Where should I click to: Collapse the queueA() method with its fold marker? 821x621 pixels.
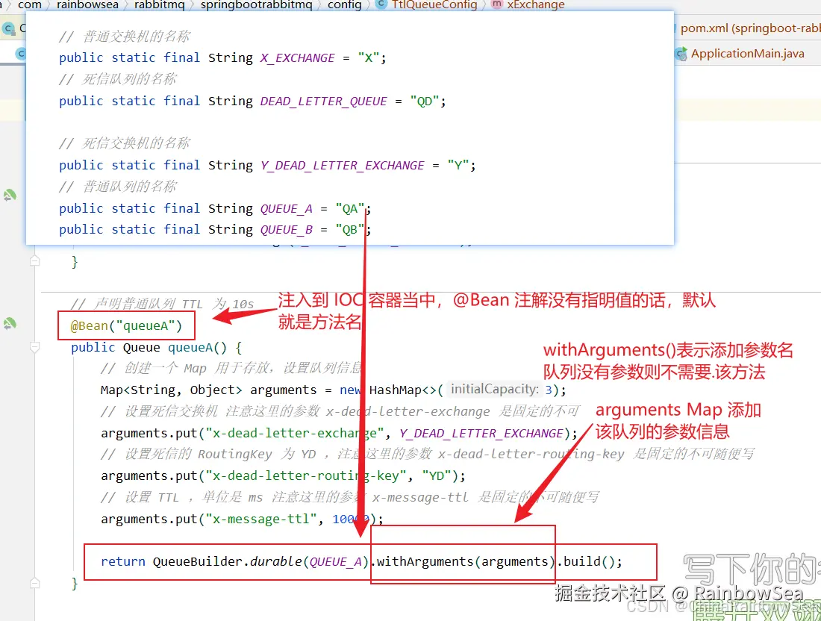34,347
